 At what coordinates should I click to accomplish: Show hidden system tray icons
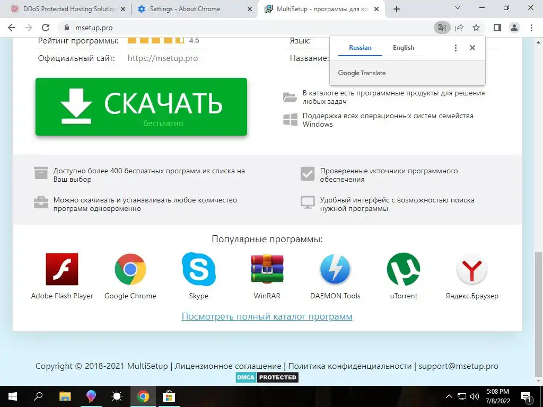click(449, 396)
